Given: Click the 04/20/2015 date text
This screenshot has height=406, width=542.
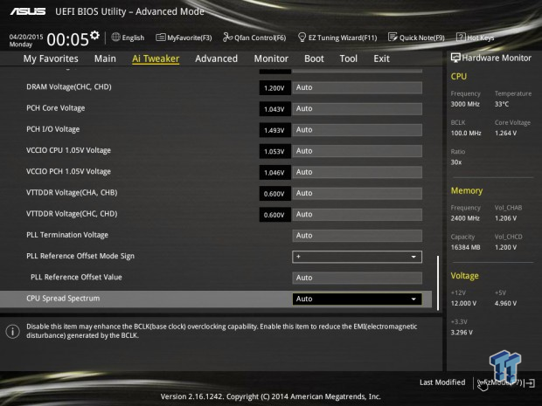Looking at the screenshot, I should (26, 37).
